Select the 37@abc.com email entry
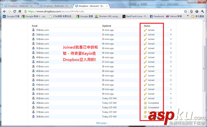 tap(42, 112)
